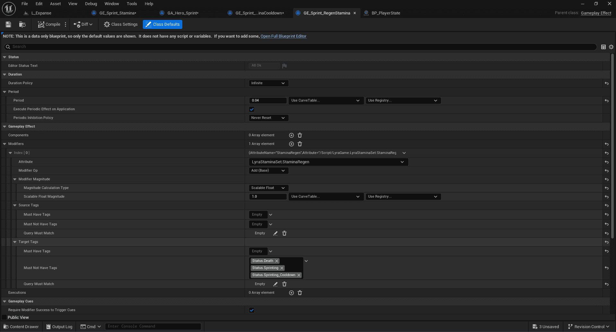Open Magnitude Calculation Type dropdown

click(x=269, y=188)
